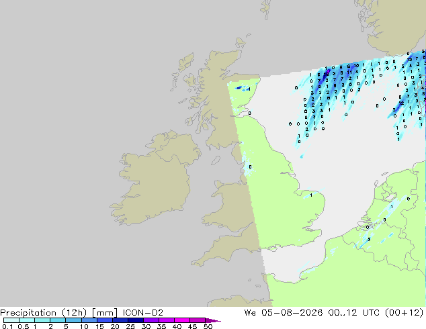Click the '25' legend scale value
The height and width of the screenshot is (329, 426).
tap(130, 326)
